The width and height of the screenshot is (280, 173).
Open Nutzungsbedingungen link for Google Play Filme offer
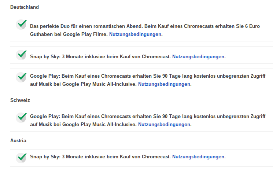click(135, 34)
